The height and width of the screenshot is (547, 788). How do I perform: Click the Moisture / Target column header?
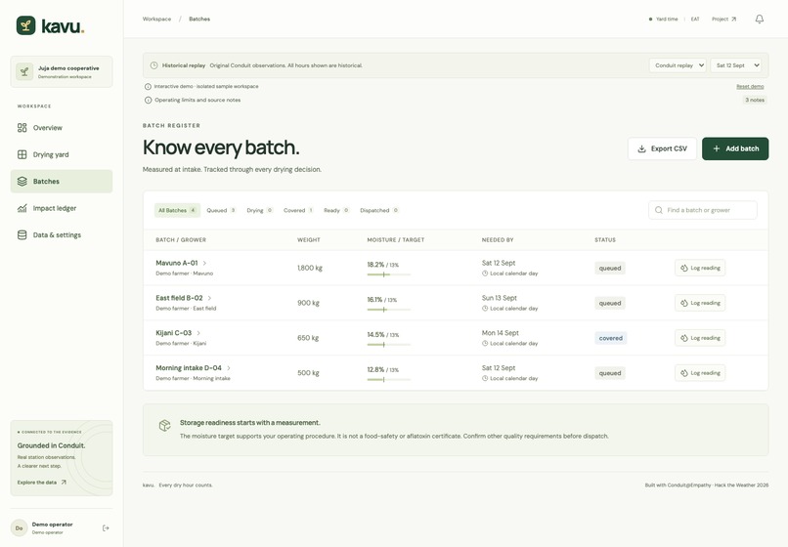pos(396,240)
